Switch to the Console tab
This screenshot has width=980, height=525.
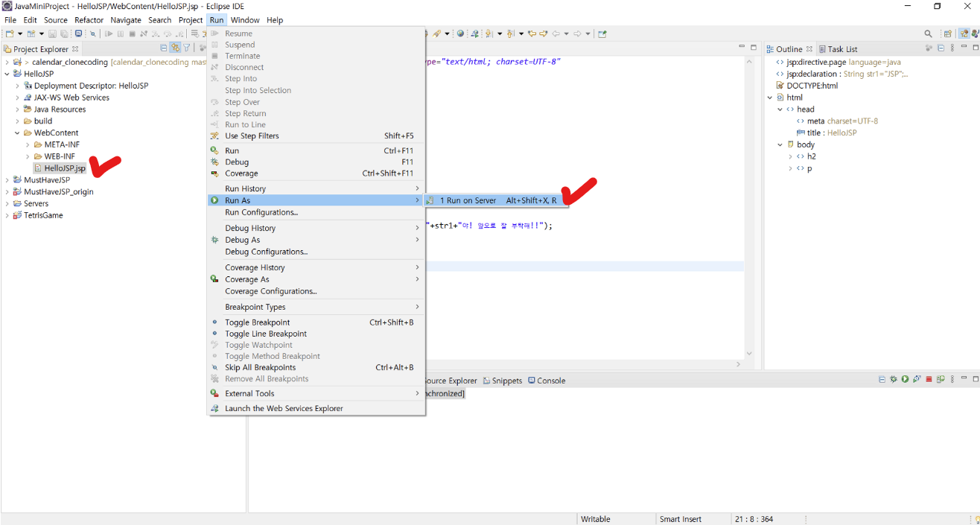(x=547, y=381)
